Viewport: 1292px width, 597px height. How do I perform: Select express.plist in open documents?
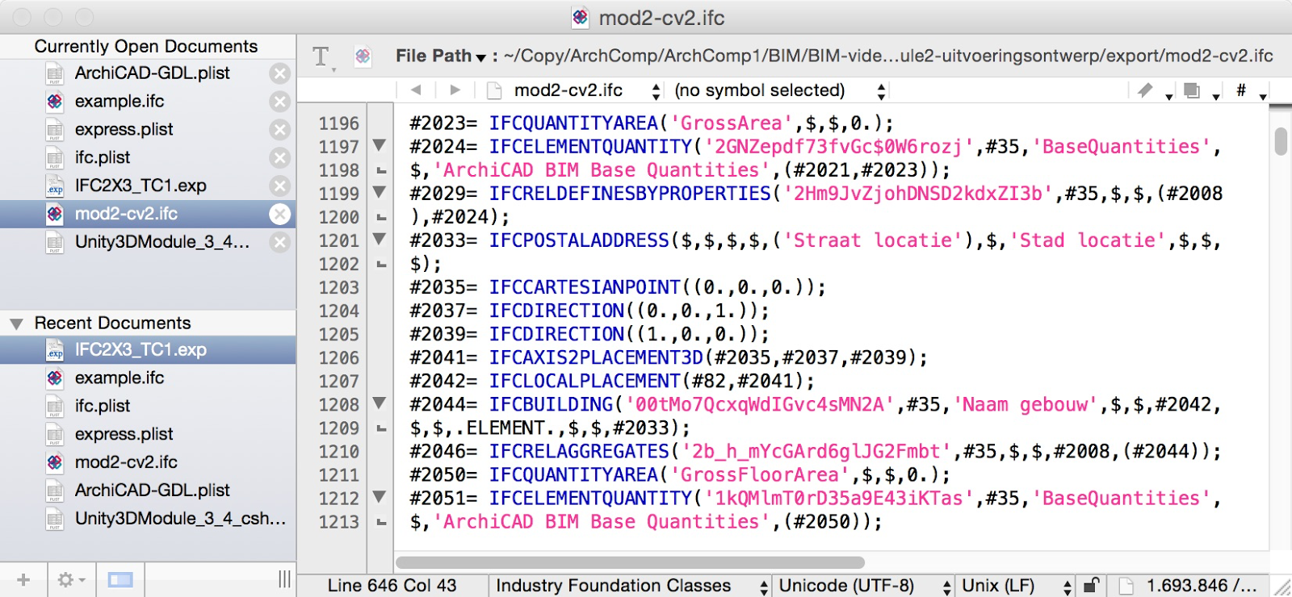pos(124,130)
